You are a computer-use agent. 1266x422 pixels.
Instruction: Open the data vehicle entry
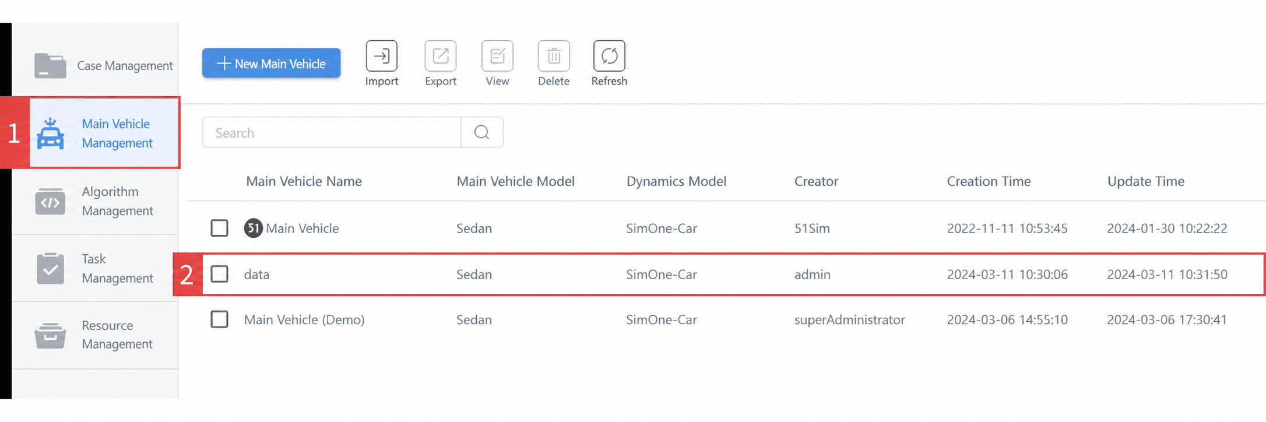point(256,275)
